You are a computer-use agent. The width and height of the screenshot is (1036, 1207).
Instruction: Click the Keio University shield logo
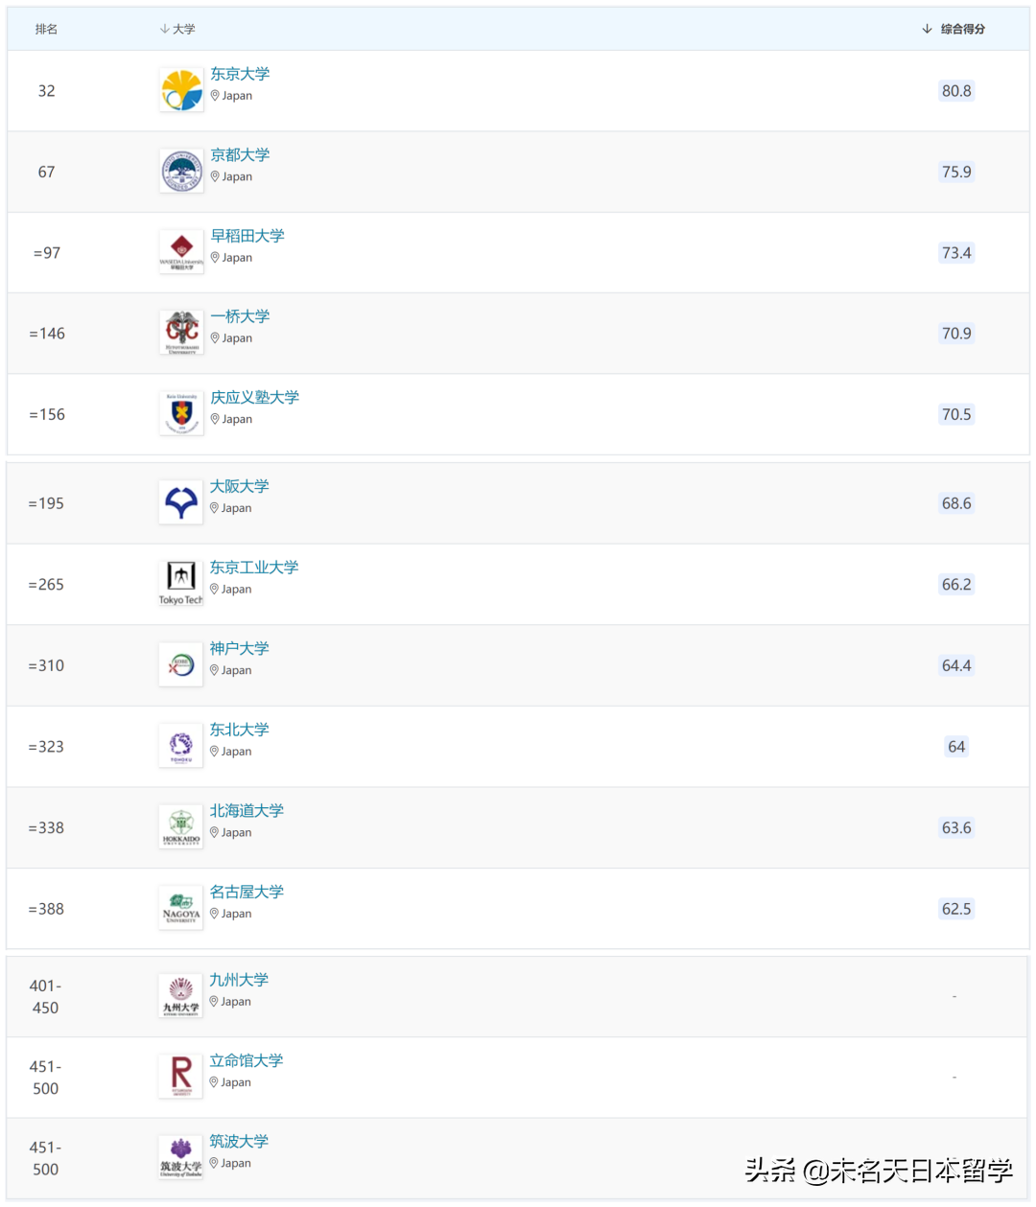[x=181, y=413]
